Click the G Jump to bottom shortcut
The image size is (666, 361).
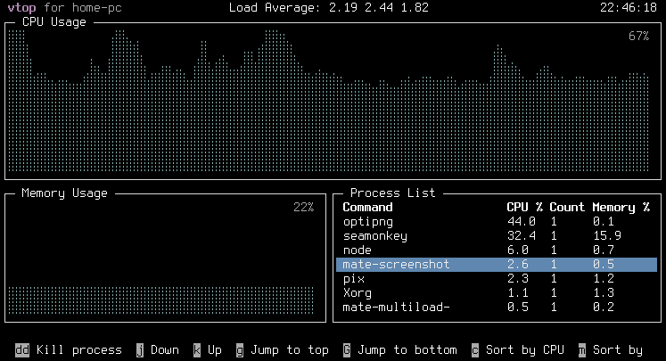(x=400, y=350)
